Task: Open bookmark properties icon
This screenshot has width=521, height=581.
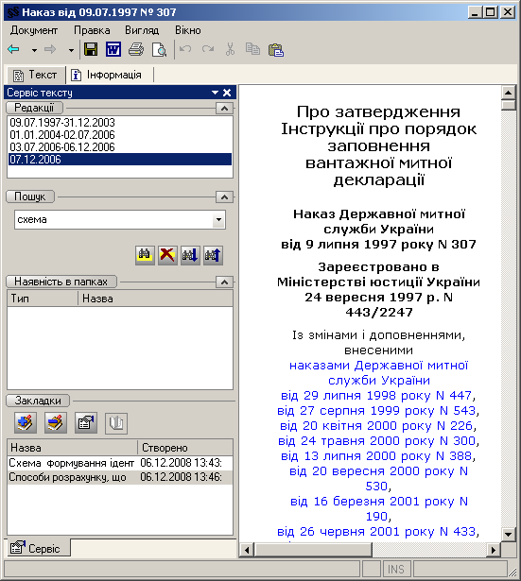Action: [86, 423]
